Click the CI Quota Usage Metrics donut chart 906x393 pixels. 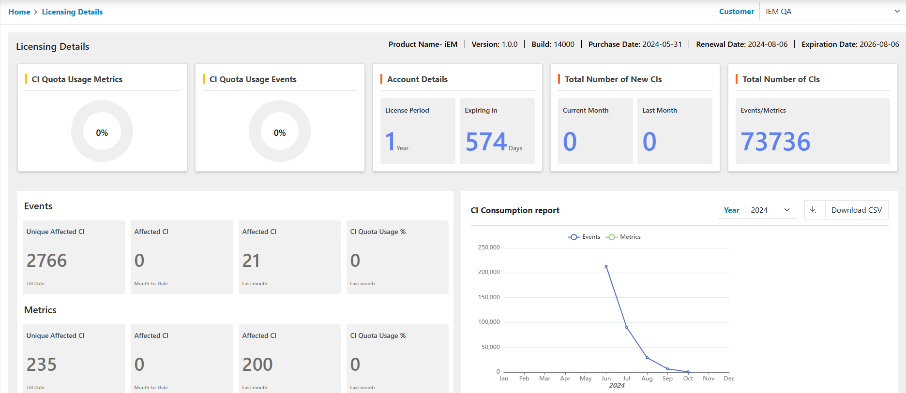click(x=102, y=131)
